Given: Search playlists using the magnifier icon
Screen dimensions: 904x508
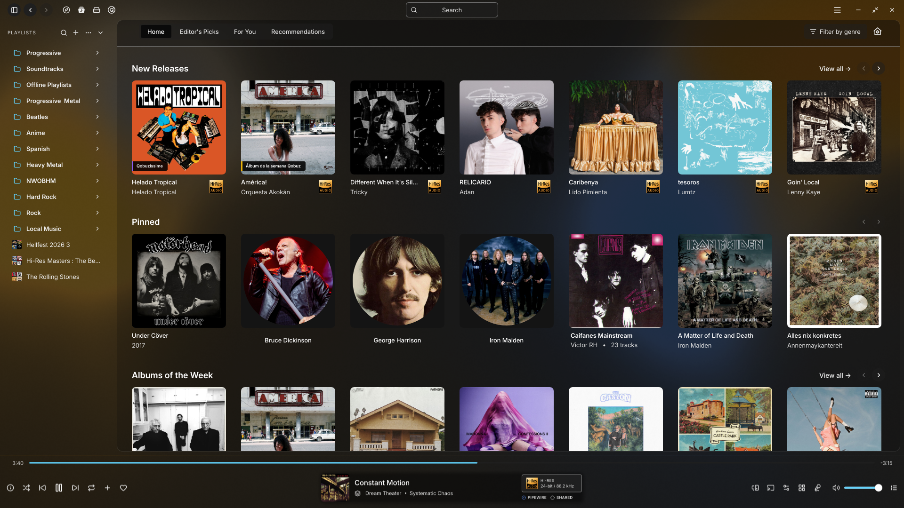Looking at the screenshot, I should [x=64, y=32].
